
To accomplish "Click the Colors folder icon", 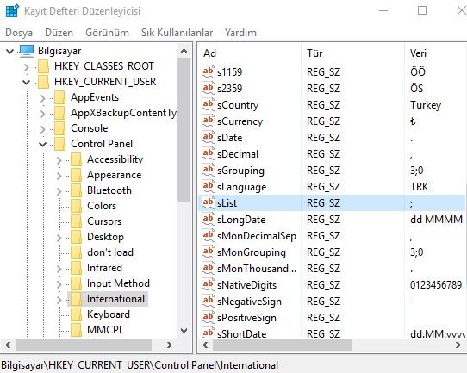I will [76, 206].
